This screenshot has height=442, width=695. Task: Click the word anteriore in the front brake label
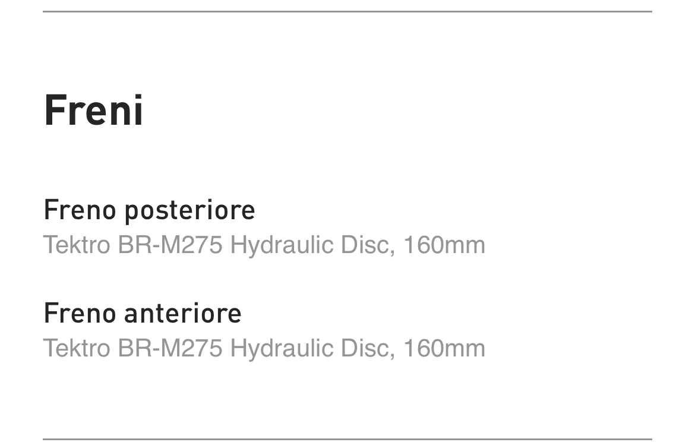click(x=182, y=314)
